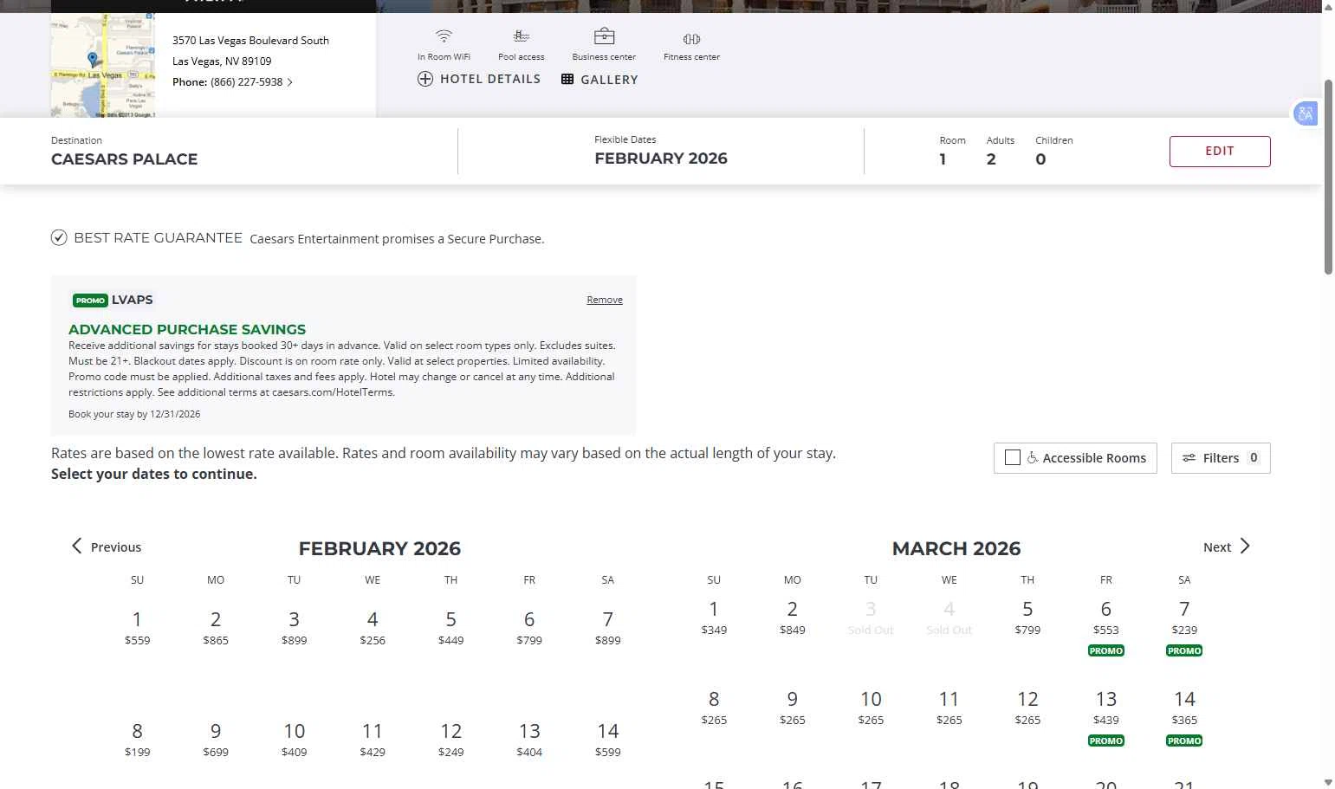Screen dimensions: 1335x789
Task: Click PROMO badge under March 14
Action: click(1184, 740)
